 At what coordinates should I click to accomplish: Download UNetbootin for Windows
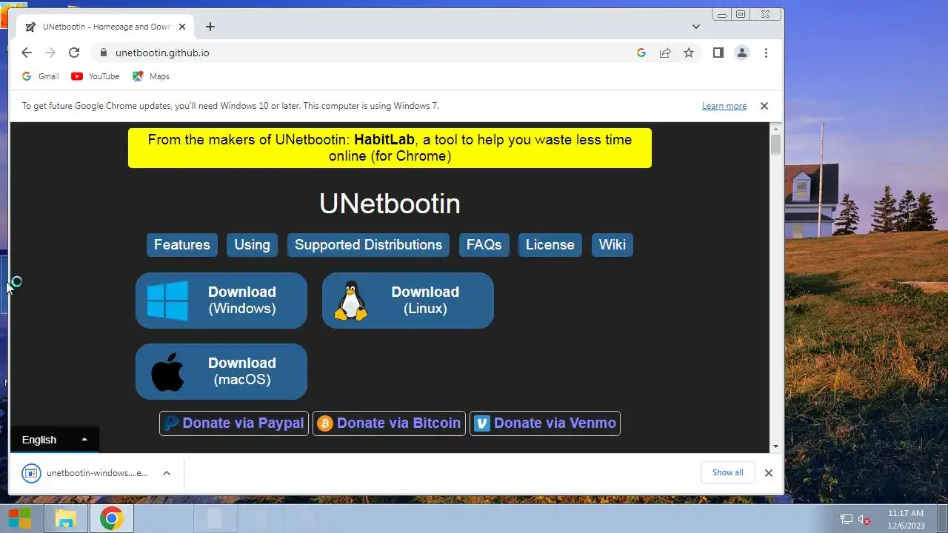221,301
